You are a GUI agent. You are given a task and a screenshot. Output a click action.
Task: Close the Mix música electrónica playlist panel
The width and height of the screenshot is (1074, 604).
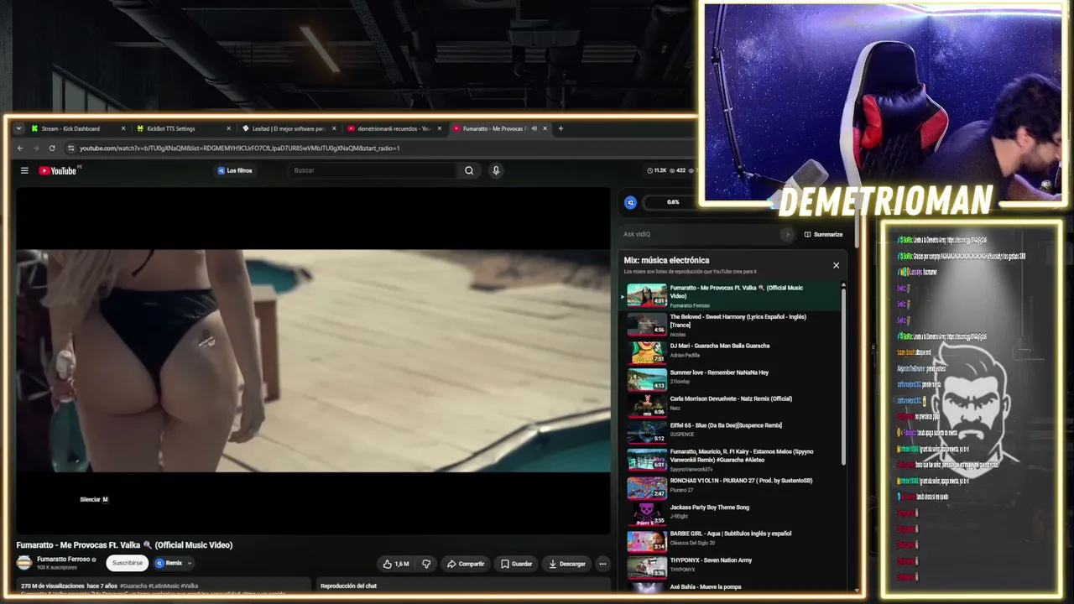[836, 265]
